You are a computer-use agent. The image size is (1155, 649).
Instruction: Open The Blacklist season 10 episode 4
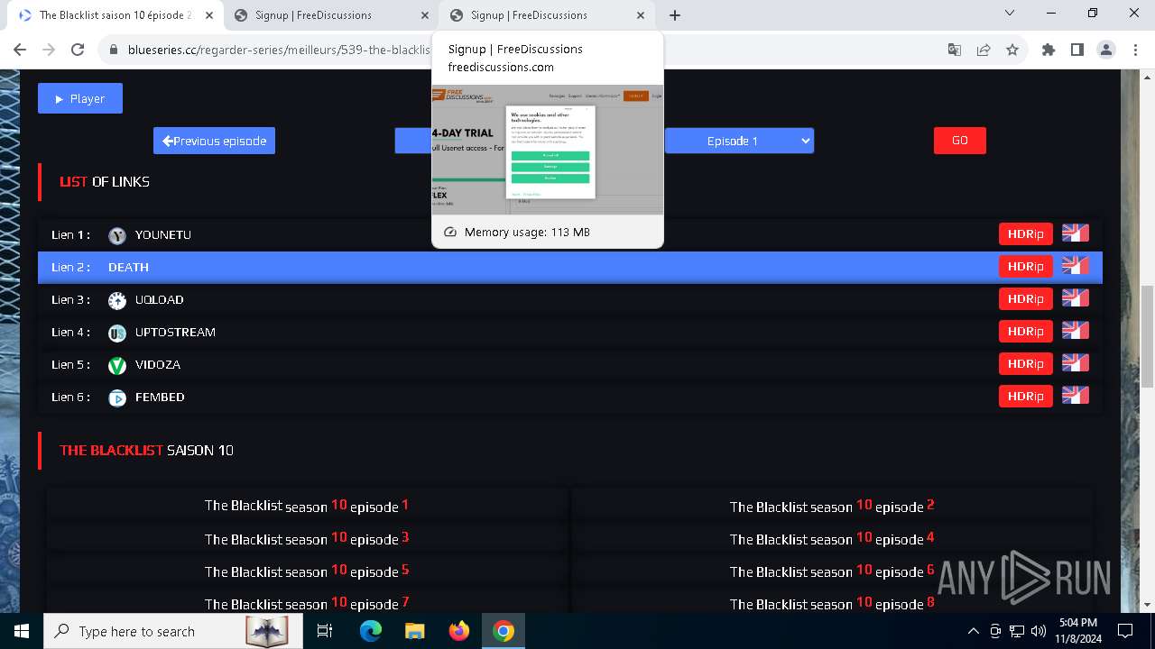[832, 538]
